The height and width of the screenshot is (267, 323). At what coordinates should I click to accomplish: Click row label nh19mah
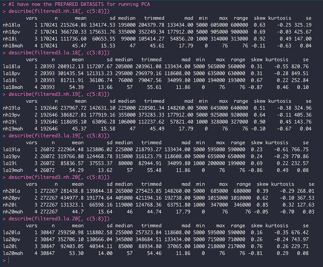[13, 129]
